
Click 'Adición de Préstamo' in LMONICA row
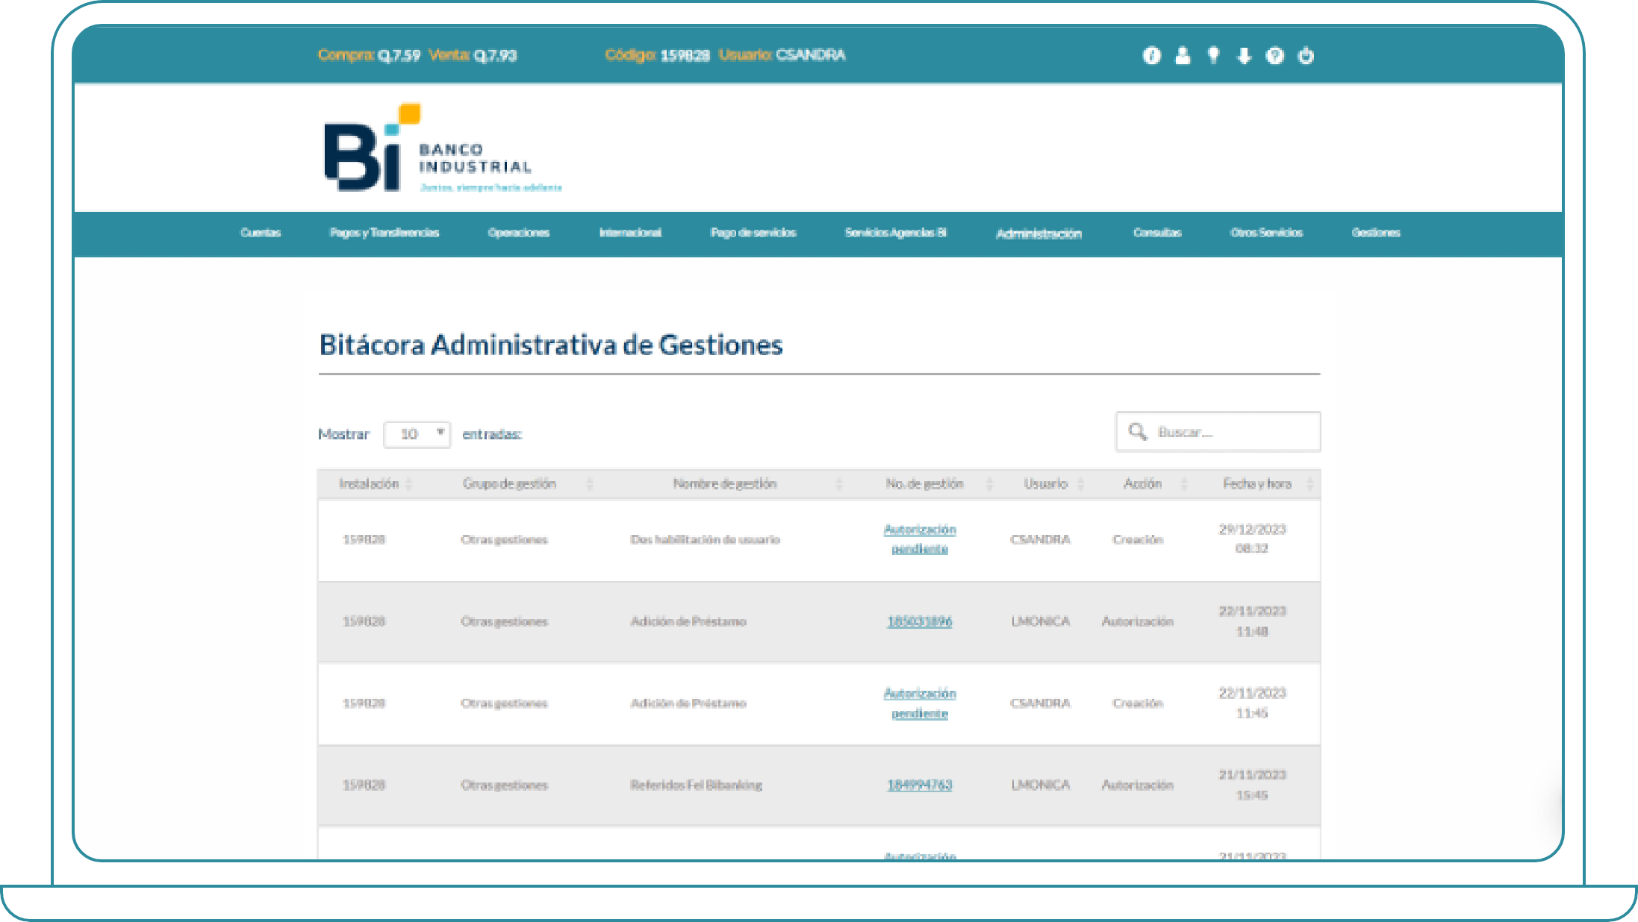click(x=688, y=621)
